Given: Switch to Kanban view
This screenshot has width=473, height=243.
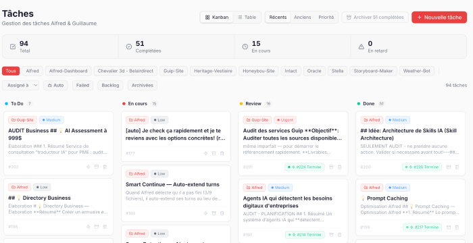Looking at the screenshot, I should point(217,17).
